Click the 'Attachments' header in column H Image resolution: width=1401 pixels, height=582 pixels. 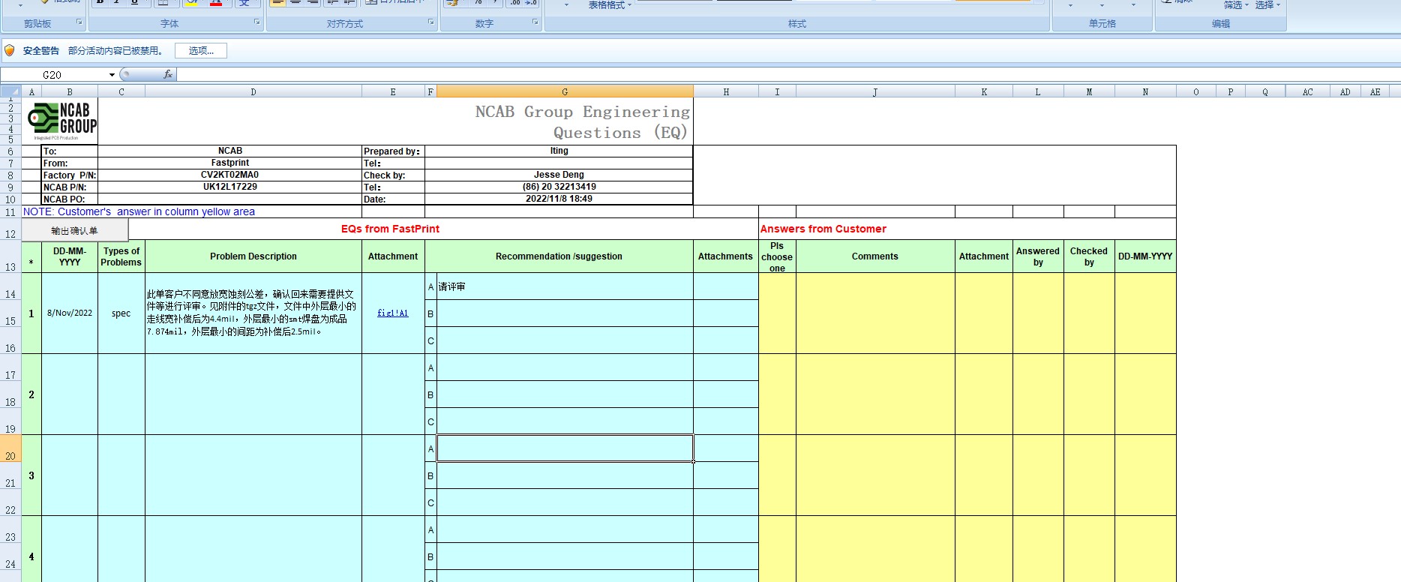pyautogui.click(x=725, y=256)
